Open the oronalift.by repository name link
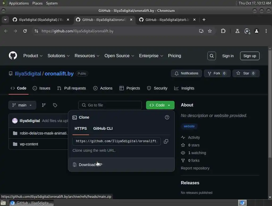 tap(59, 74)
